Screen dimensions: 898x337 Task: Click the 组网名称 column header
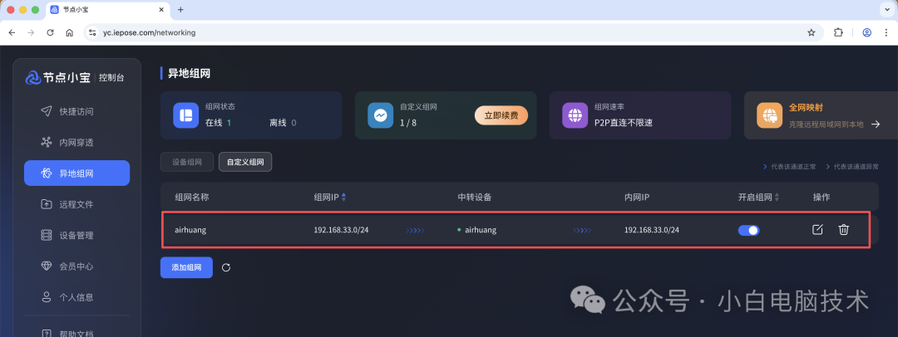(192, 198)
